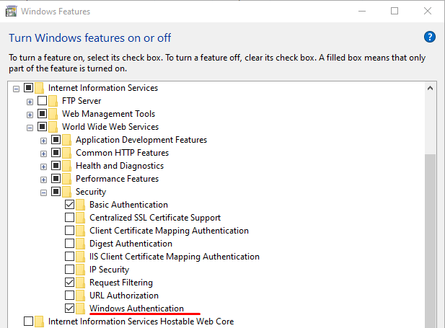
Task: Select the Health and Diagnostics item
Action: 120,166
